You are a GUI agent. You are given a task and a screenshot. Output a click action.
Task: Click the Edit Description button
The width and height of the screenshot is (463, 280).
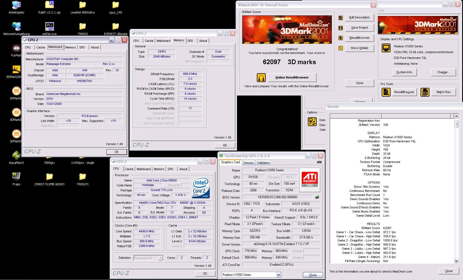click(359, 17)
